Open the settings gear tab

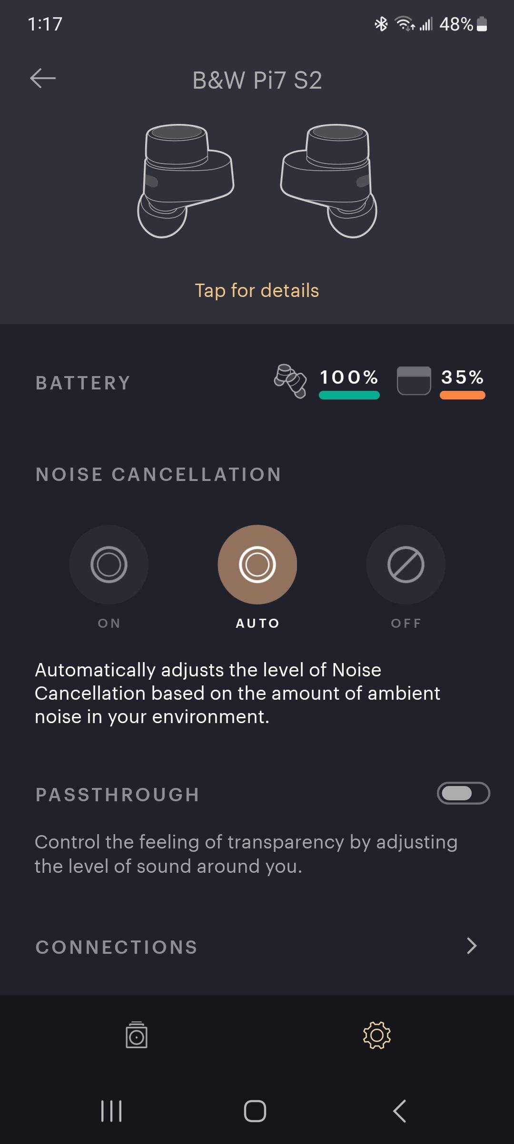376,1035
